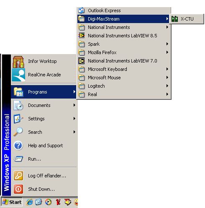Click the red Shut Down power icon

point(18,189)
